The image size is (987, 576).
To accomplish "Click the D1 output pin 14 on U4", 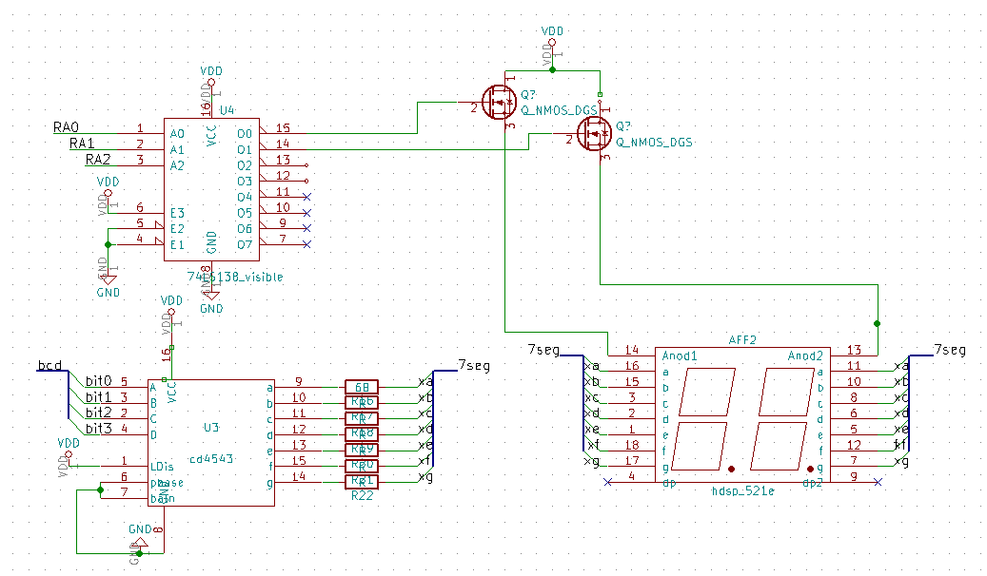I will (x=283, y=144).
